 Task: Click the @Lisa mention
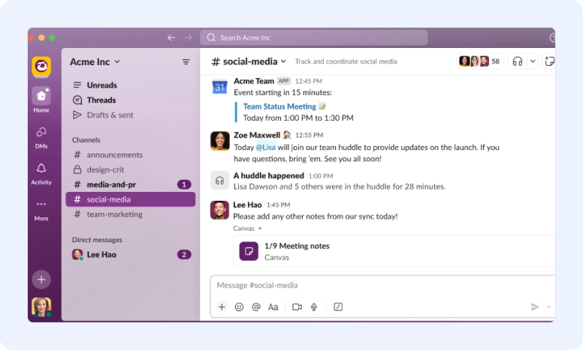tap(266, 147)
